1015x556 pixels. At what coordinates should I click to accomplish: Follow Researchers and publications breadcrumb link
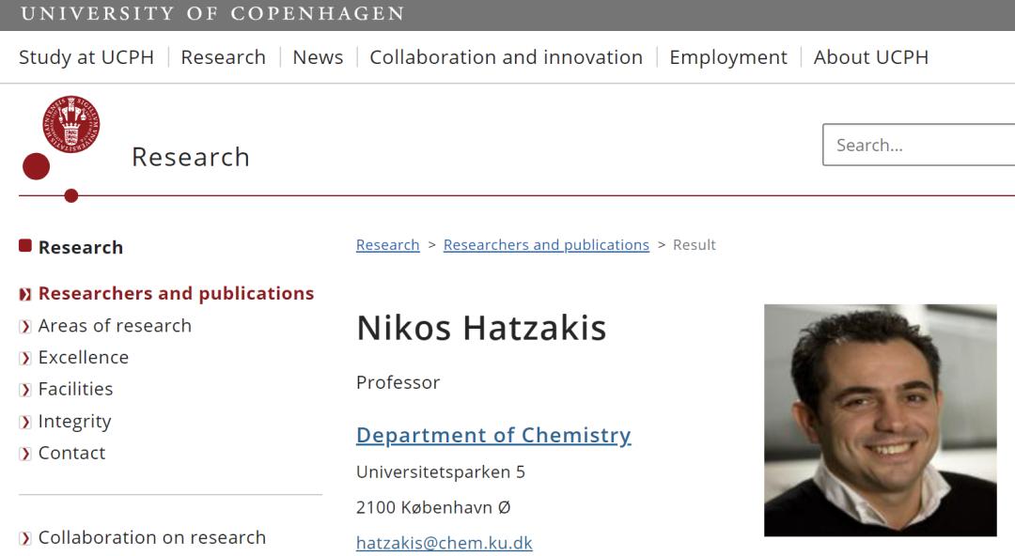click(x=546, y=245)
